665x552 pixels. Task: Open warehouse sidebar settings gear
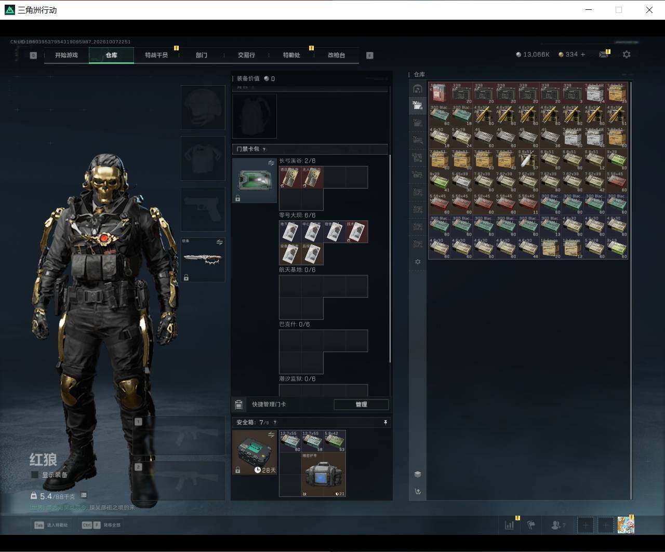pyautogui.click(x=417, y=262)
